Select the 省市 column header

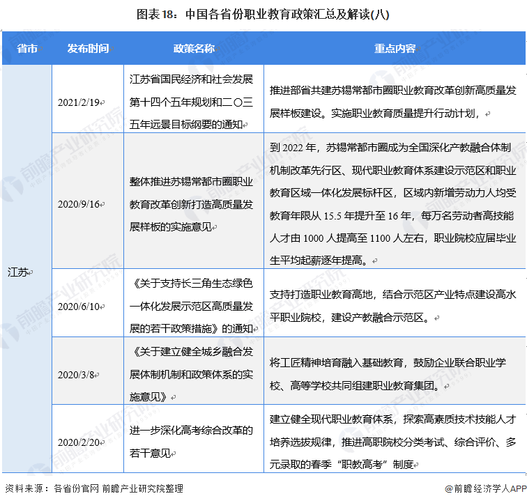[27, 49]
